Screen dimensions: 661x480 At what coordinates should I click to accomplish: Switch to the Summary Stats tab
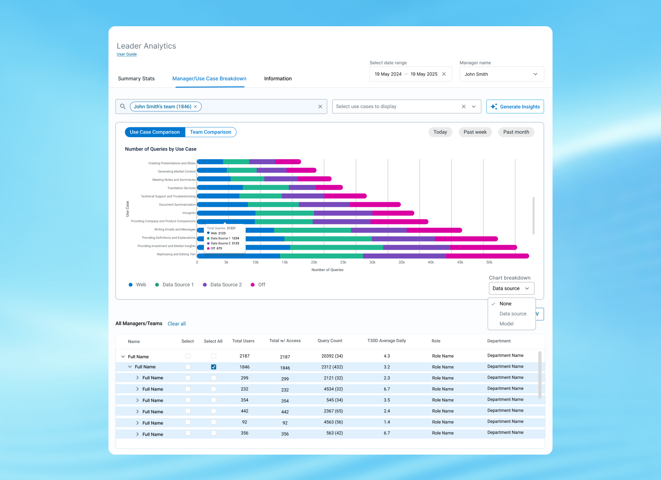[136, 79]
